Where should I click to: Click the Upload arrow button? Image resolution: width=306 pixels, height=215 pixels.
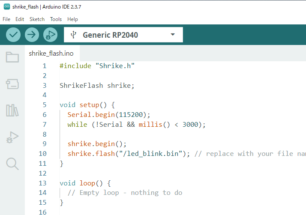tap(32, 35)
